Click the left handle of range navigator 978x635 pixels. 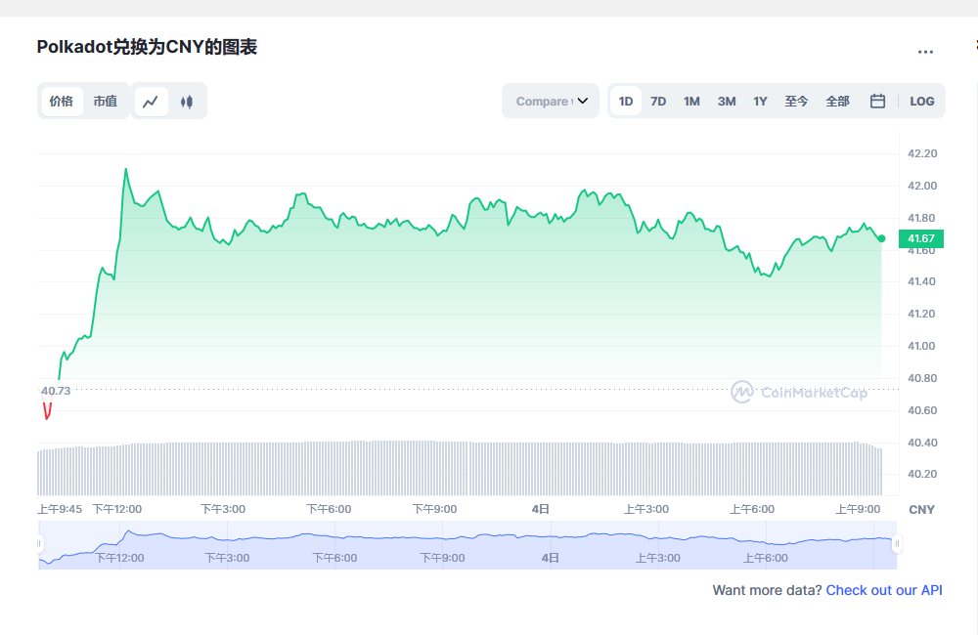click(39, 543)
